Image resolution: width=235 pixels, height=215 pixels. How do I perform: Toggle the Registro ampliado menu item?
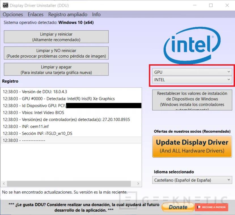click(68, 14)
